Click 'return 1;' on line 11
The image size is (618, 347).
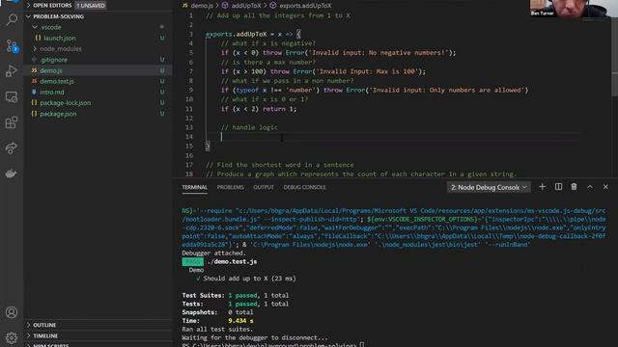(x=279, y=109)
